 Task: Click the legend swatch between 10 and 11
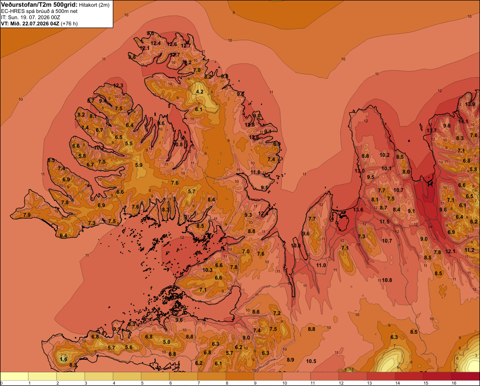(x=296, y=376)
